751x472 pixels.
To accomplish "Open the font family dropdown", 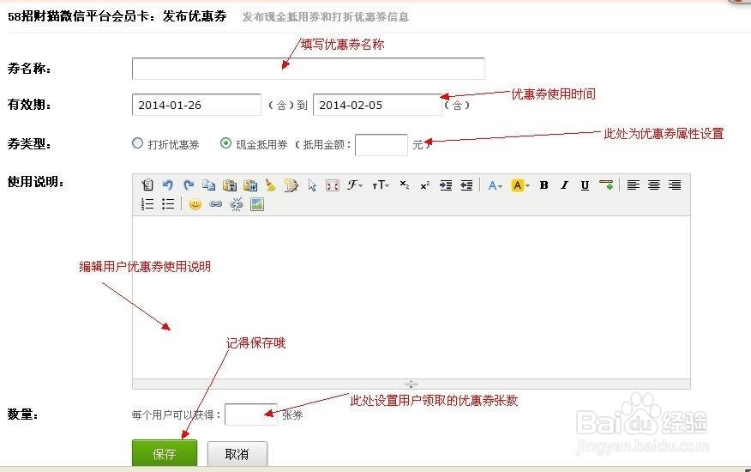I will point(355,185).
